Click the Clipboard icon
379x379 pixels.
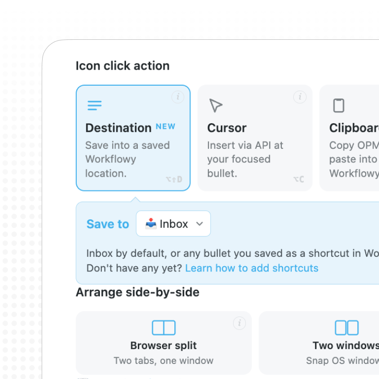coord(339,105)
